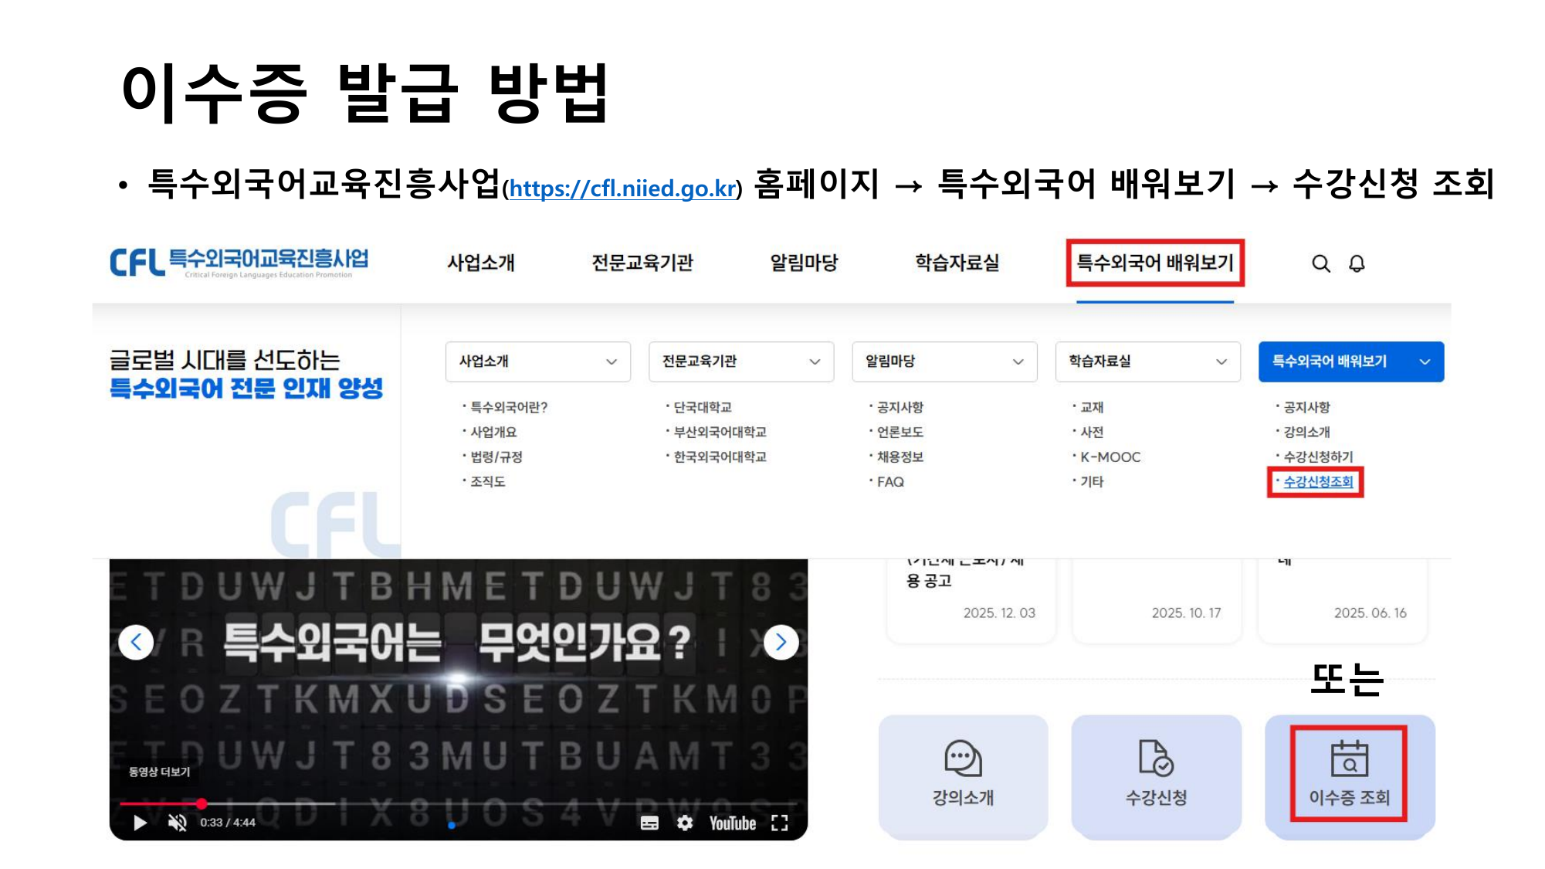Toggle video subtitles button

[649, 823]
